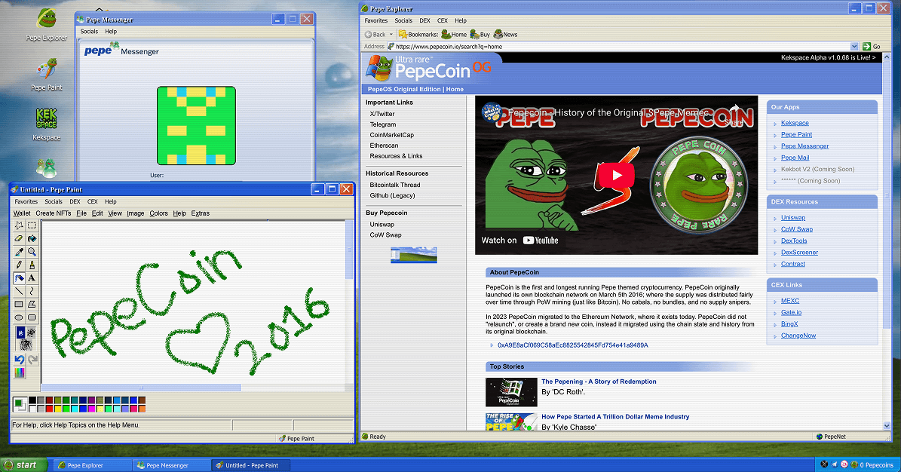This screenshot has width=901, height=472.
Task: Select the Text tool in Pepe Paint
Action: (x=32, y=277)
